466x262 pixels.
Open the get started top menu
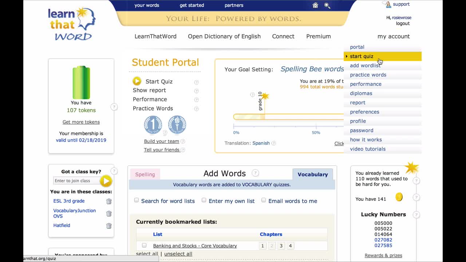tap(192, 5)
